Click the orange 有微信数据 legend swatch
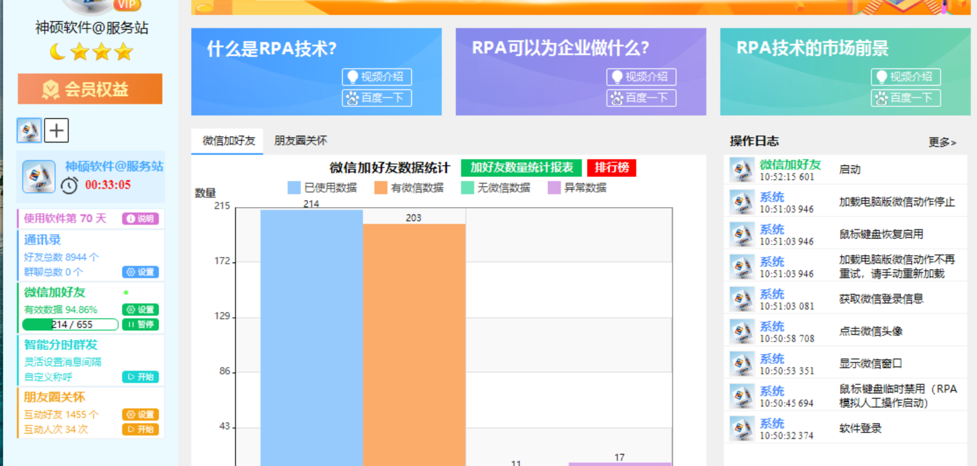Screen dimensions: 977x466 (x=381, y=188)
